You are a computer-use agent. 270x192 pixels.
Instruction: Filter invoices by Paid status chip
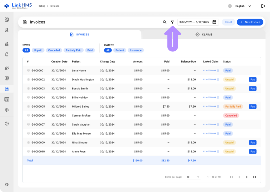tap(90, 50)
